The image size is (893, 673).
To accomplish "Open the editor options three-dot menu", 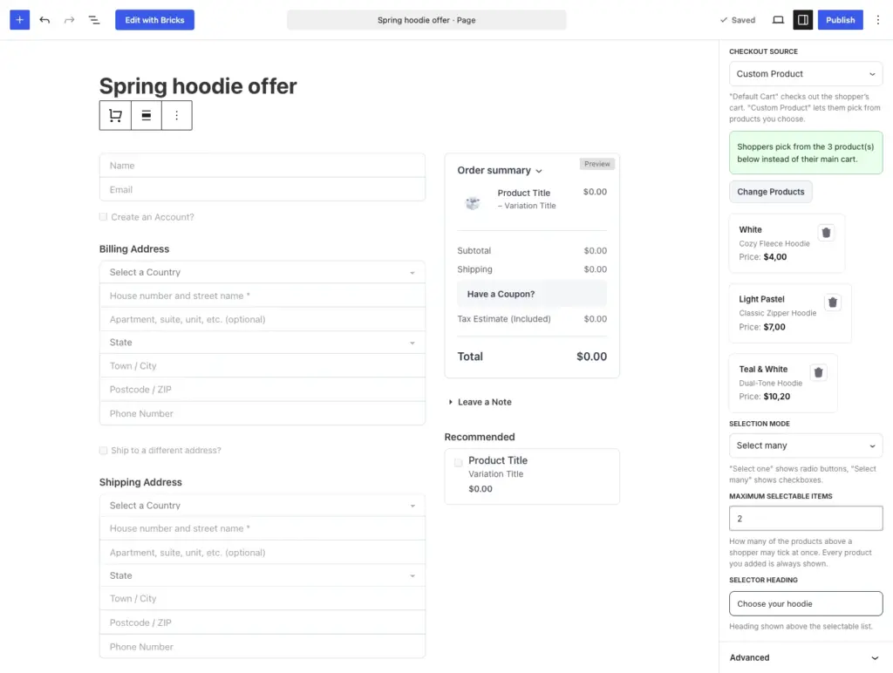I will [x=877, y=20].
